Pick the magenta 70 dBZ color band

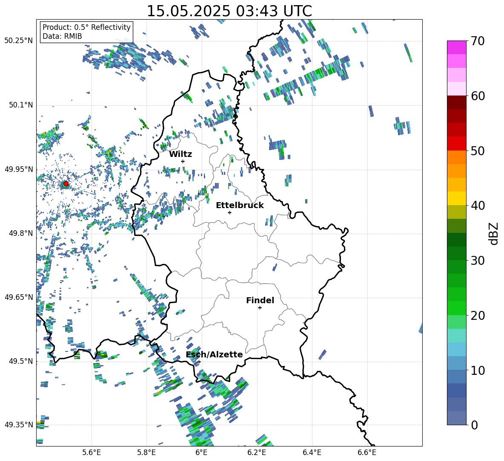pos(457,47)
